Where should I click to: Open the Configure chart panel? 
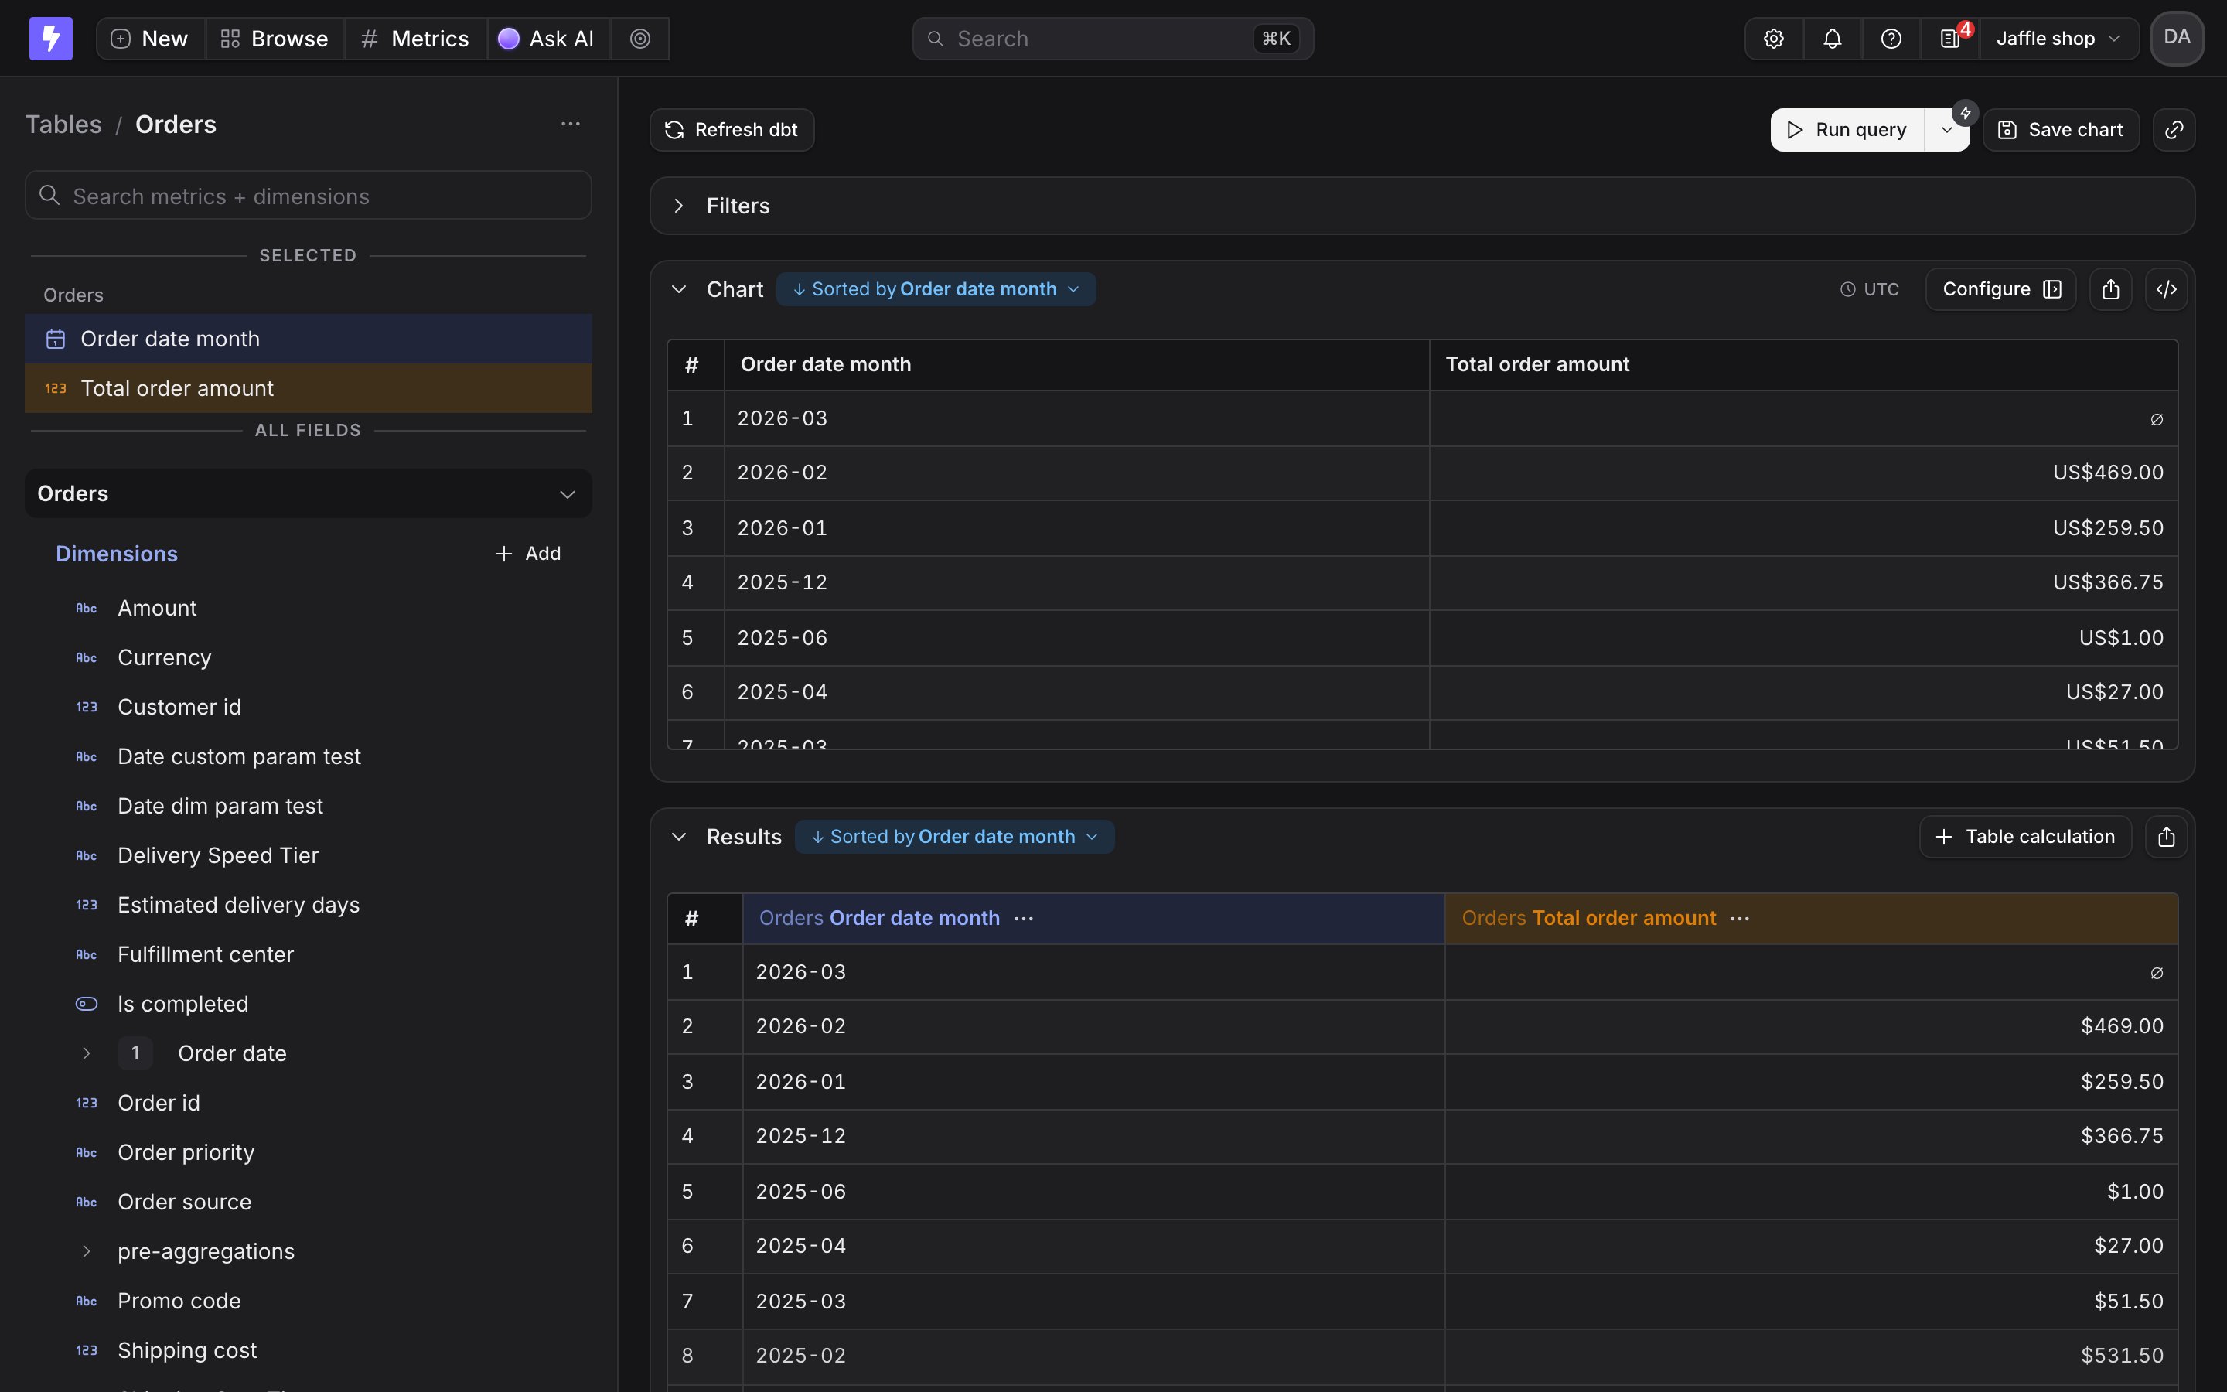(x=2000, y=289)
